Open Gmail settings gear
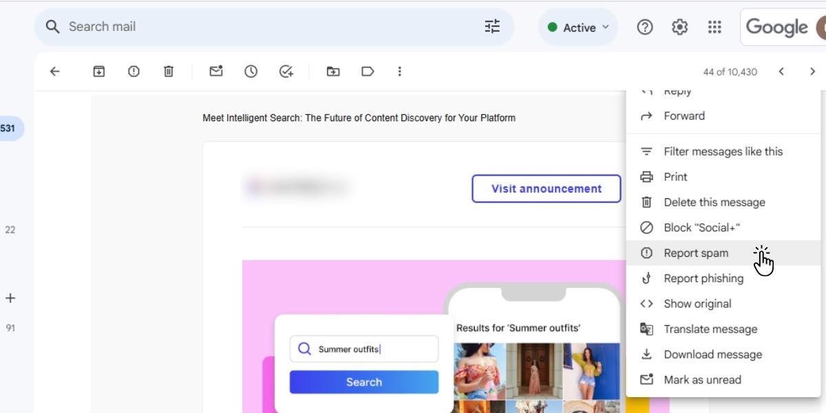The height and width of the screenshot is (413, 826). (680, 27)
